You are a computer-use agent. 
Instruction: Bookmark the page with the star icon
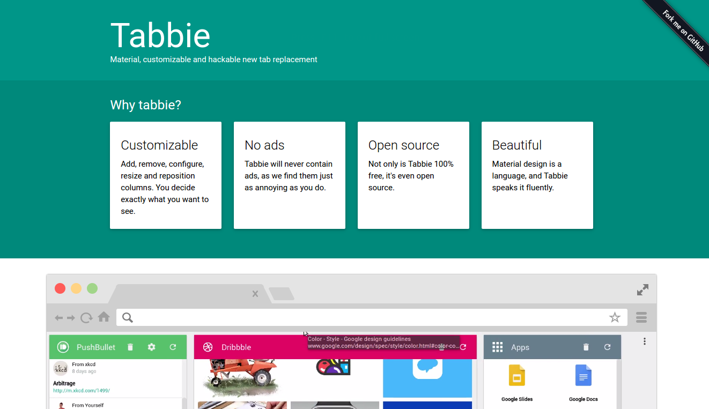point(615,317)
